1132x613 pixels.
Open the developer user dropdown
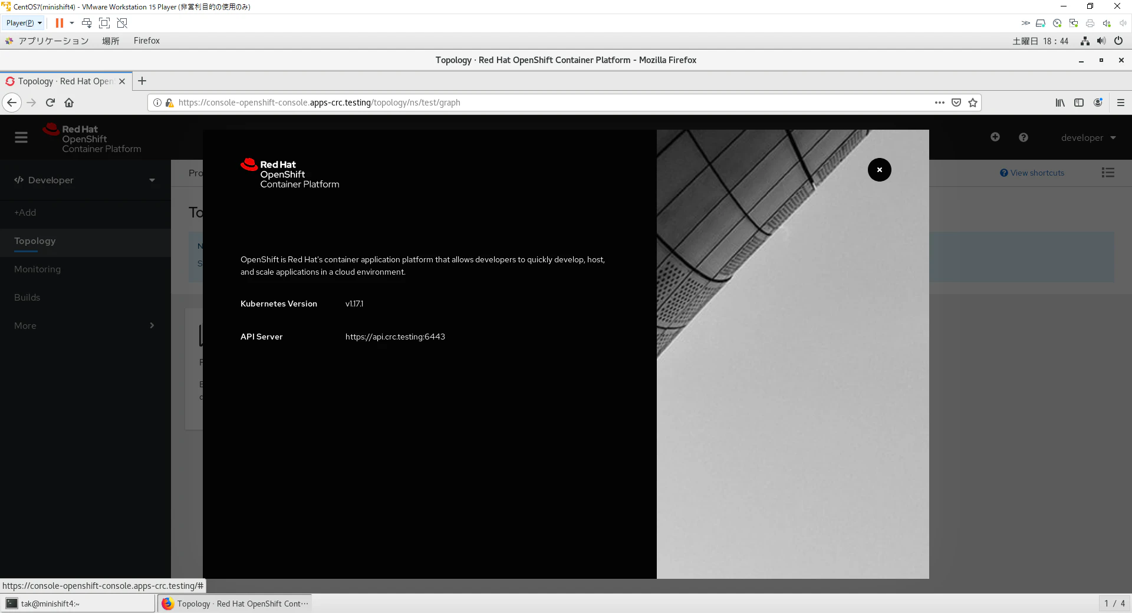coord(1088,138)
